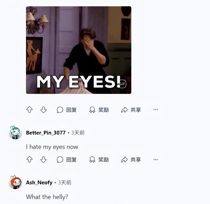Click share icon under Better_Pin_3077's comment
The height and width of the screenshot is (204, 210).
124,159
